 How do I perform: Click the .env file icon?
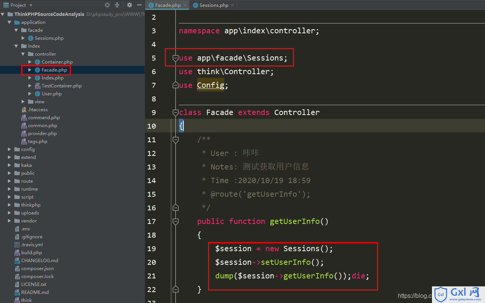(x=17, y=229)
